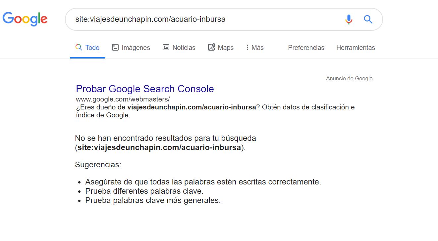Viewport: 438px width, 241px height.
Task: Click the www.google.com/webmasters/ URL text
Action: coord(123,99)
